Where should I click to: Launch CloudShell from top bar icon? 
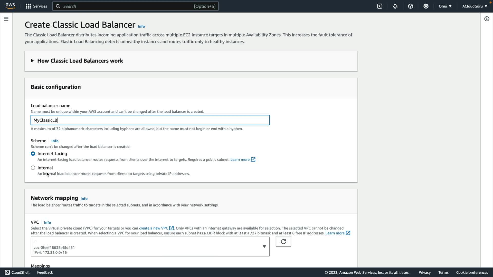[380, 6]
